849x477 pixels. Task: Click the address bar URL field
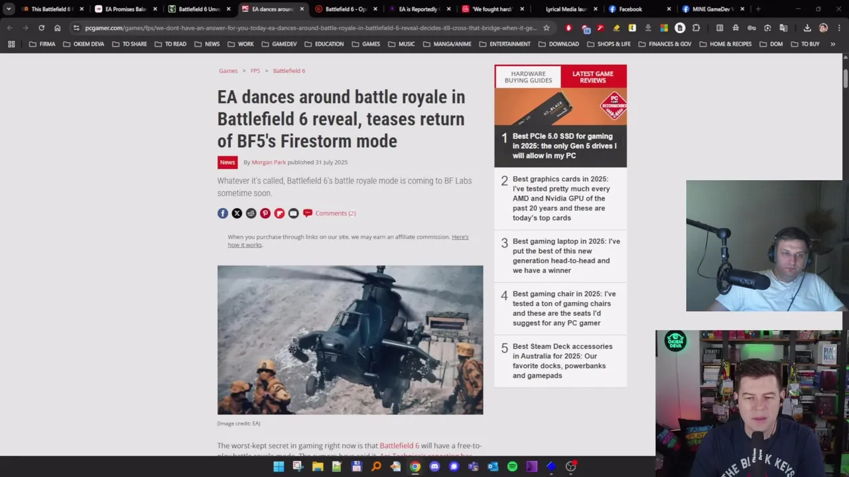point(310,28)
